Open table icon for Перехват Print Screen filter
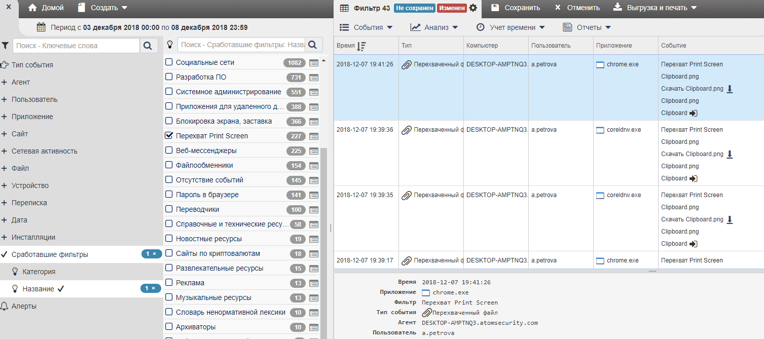This screenshot has width=764, height=339. point(314,136)
